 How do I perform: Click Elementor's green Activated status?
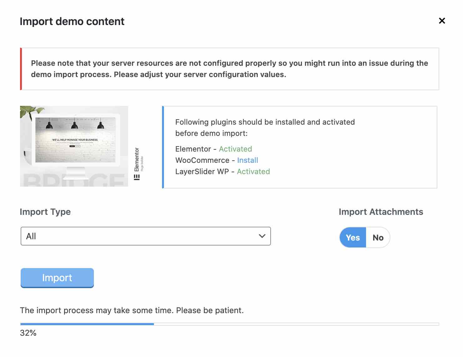(235, 149)
